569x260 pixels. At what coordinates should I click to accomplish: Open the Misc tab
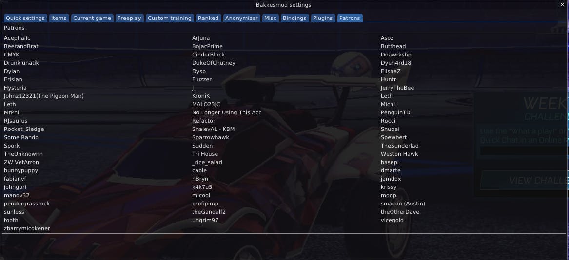click(270, 18)
